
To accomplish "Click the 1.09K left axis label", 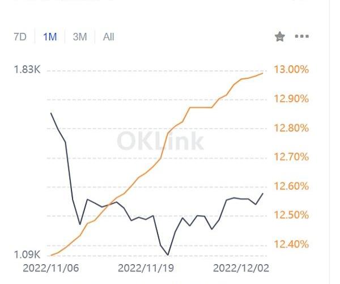I will 27,255.
